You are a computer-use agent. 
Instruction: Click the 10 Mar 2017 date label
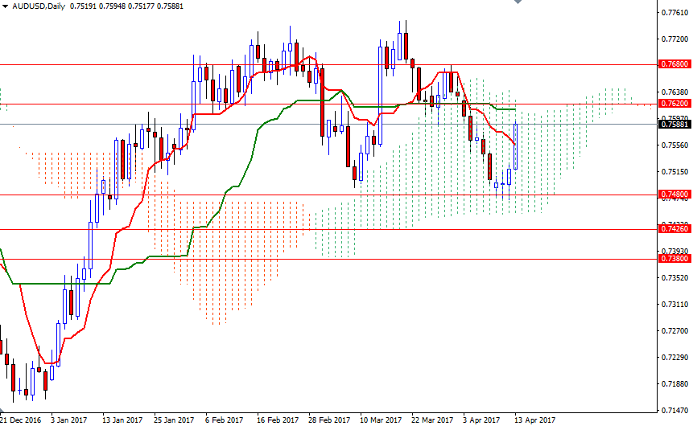[381, 420]
